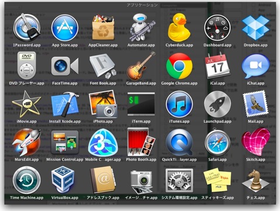
Task: Open the DVD プレーヤー icon
Action: coord(27,65)
